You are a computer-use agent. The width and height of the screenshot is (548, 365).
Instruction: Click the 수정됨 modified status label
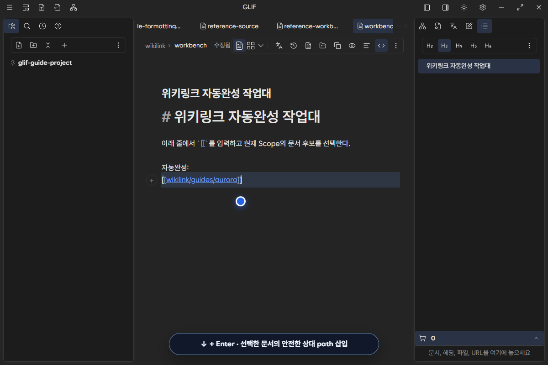(x=222, y=46)
